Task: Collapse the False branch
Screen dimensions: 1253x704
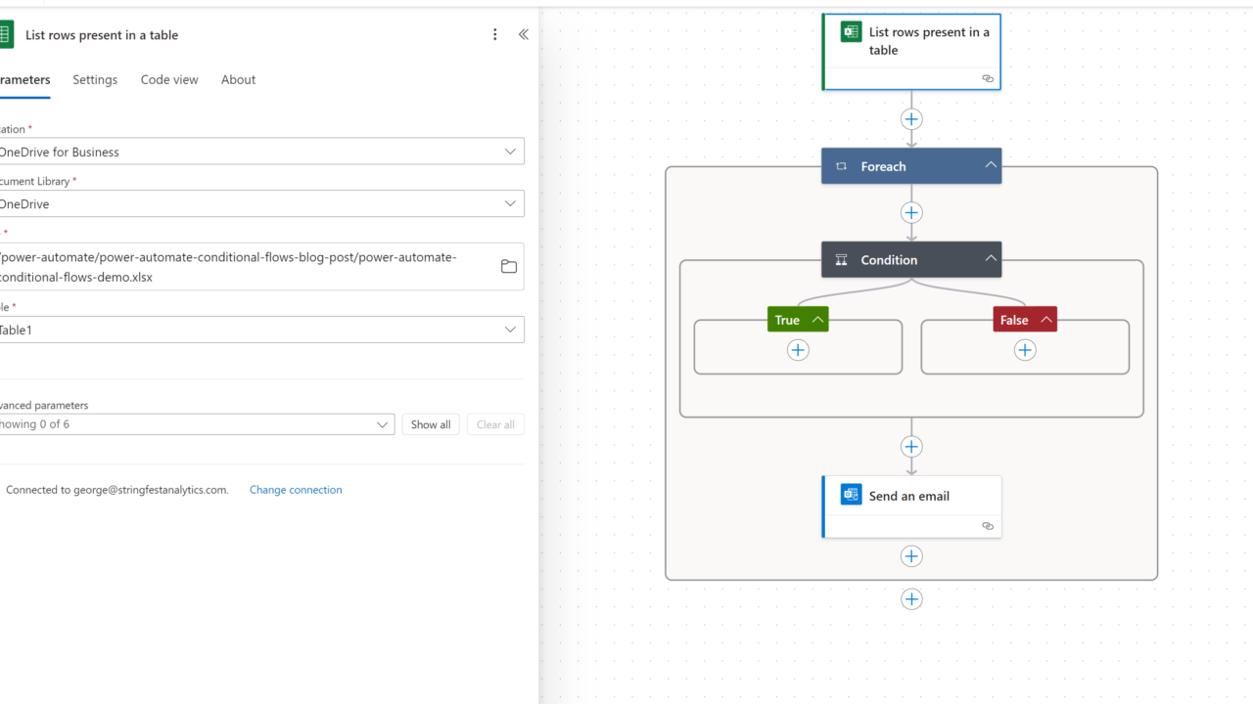Action: [x=1046, y=320]
